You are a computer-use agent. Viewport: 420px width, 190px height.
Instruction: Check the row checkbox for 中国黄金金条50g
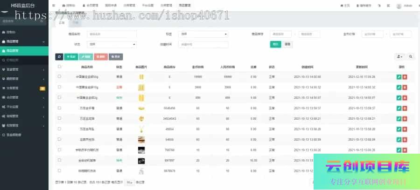[x=59, y=76]
